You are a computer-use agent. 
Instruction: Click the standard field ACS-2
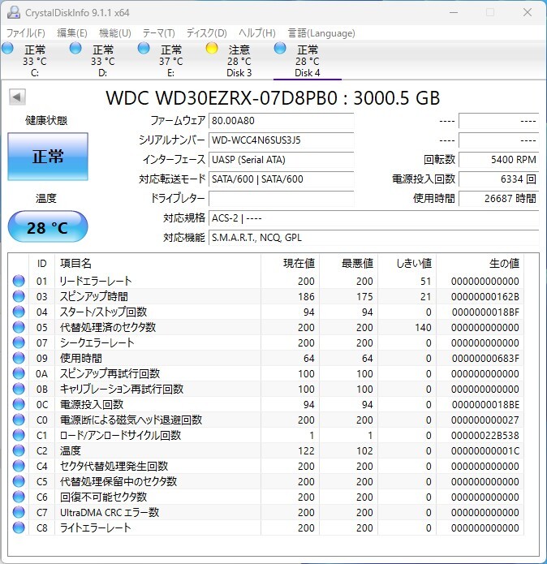tap(373, 218)
